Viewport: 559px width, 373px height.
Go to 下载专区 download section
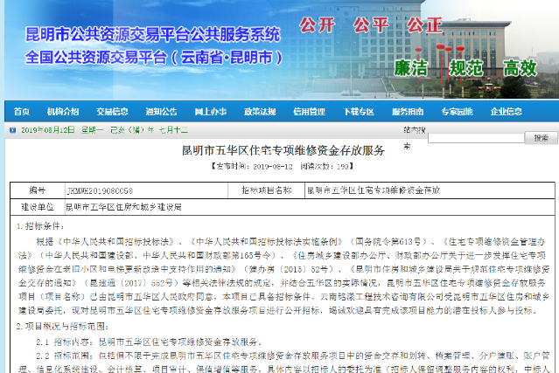coord(359,112)
